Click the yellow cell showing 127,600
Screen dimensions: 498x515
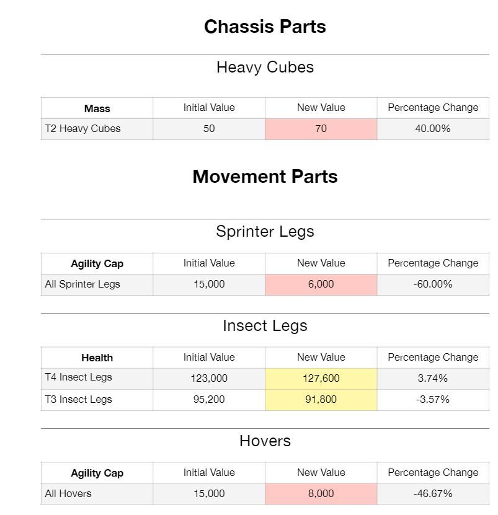click(321, 378)
